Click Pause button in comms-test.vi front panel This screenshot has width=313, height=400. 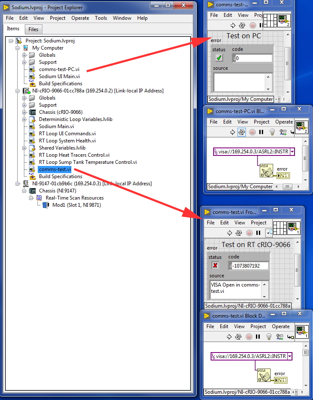point(258,233)
